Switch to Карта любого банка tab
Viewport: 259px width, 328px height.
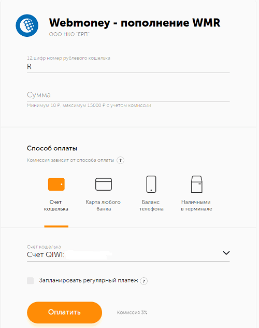click(103, 205)
